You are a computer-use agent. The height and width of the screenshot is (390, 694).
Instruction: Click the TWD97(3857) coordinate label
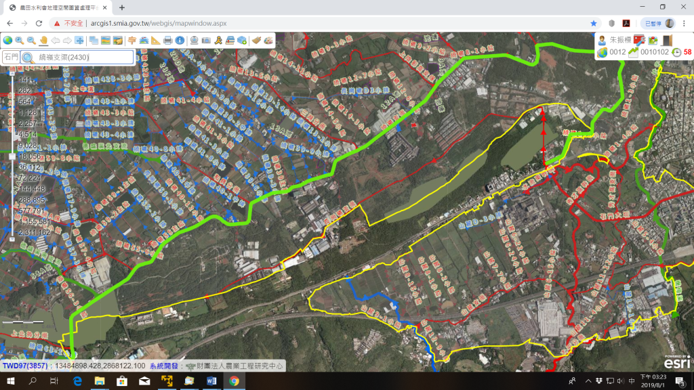(x=25, y=366)
